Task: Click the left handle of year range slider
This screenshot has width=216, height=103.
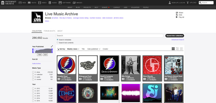Action: [33, 51]
